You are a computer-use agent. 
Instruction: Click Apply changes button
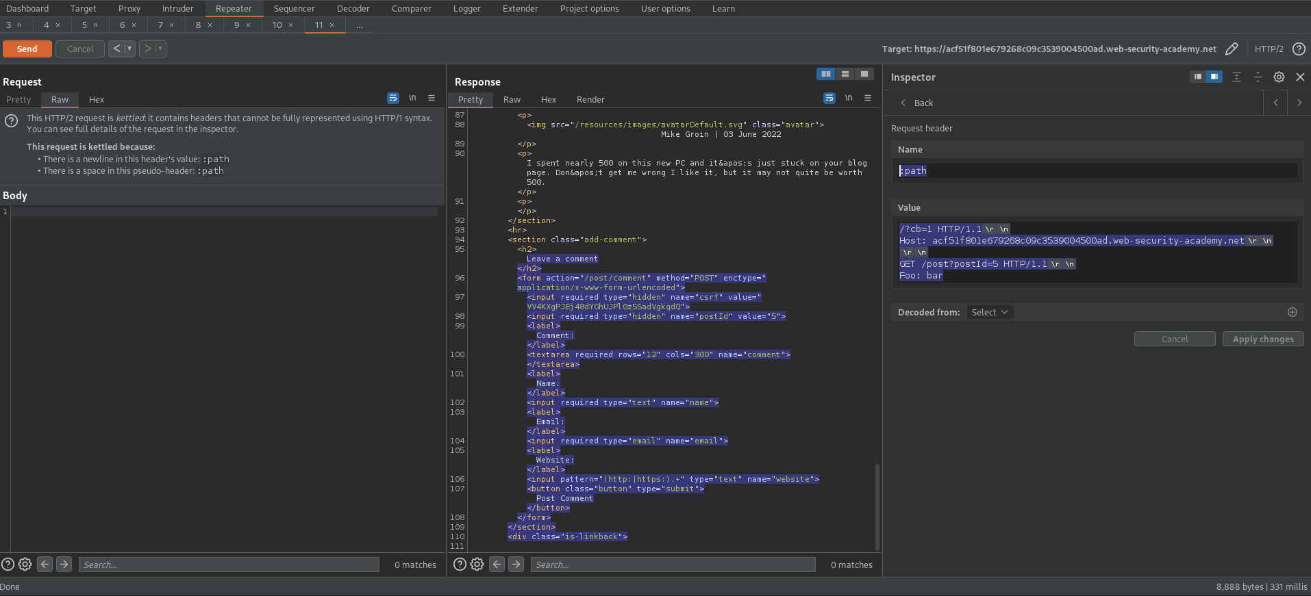(1263, 339)
